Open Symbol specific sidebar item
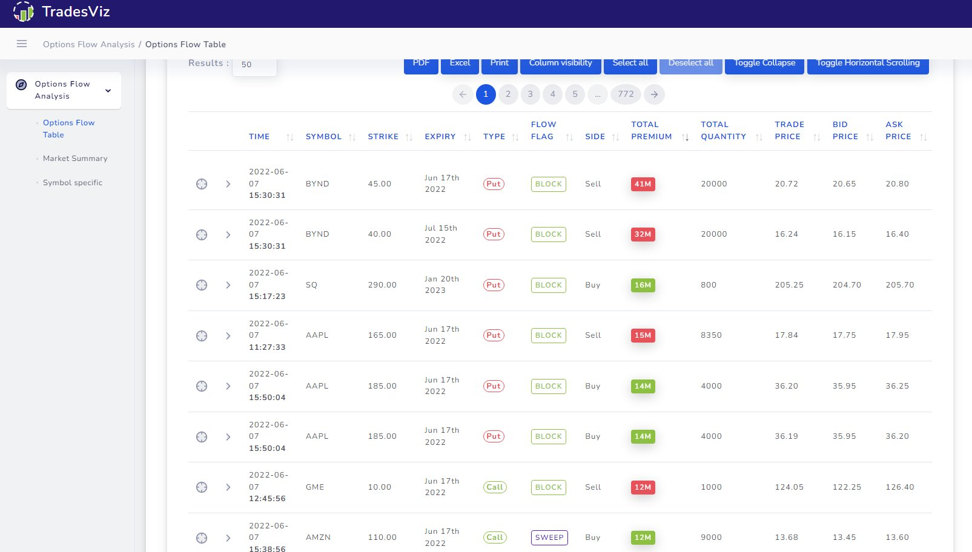Image resolution: width=972 pixels, height=552 pixels. [73, 183]
